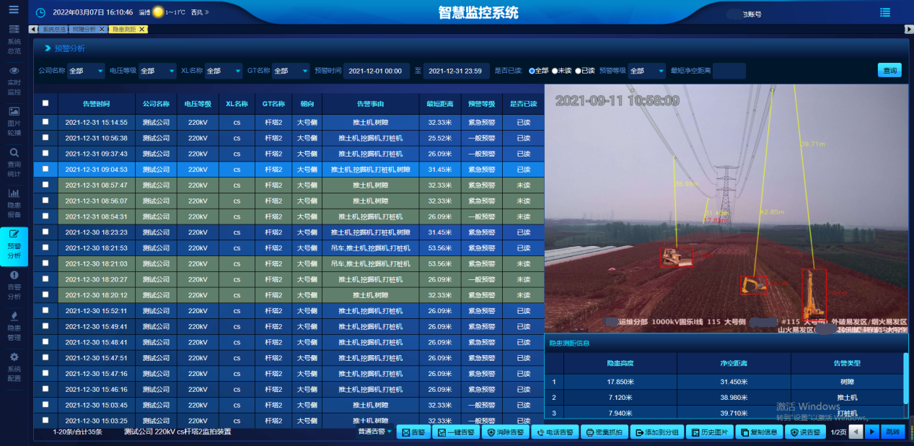Screen dimensions: 914x446
Task: Click the list icon at top-right header
Action: pyautogui.click(x=885, y=12)
